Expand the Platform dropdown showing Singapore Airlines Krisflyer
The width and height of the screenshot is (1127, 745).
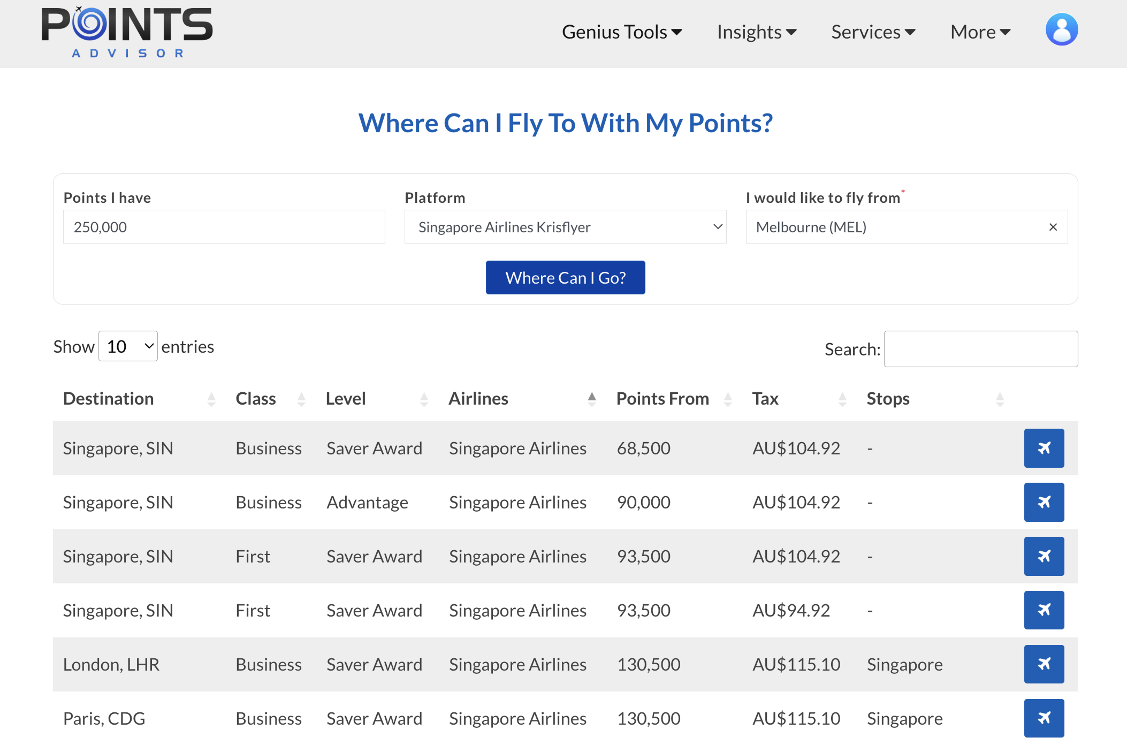[x=565, y=227]
